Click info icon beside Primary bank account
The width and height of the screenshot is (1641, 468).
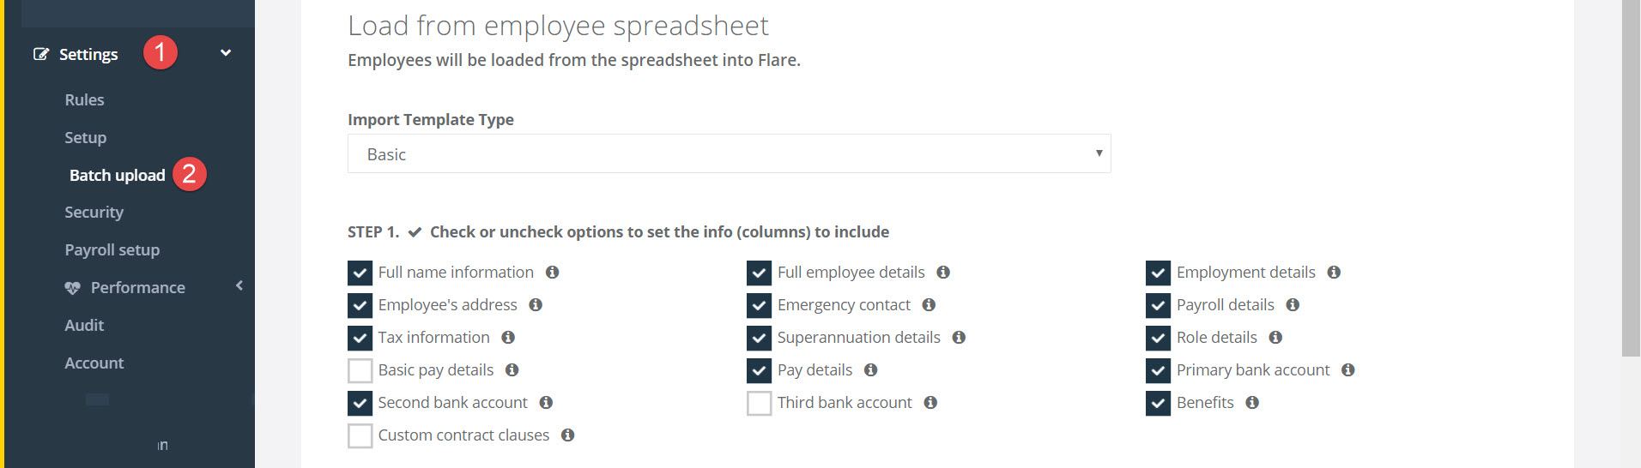pos(1347,370)
